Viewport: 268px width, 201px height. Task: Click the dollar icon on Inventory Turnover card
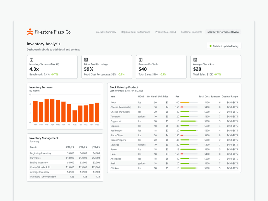(31, 60)
